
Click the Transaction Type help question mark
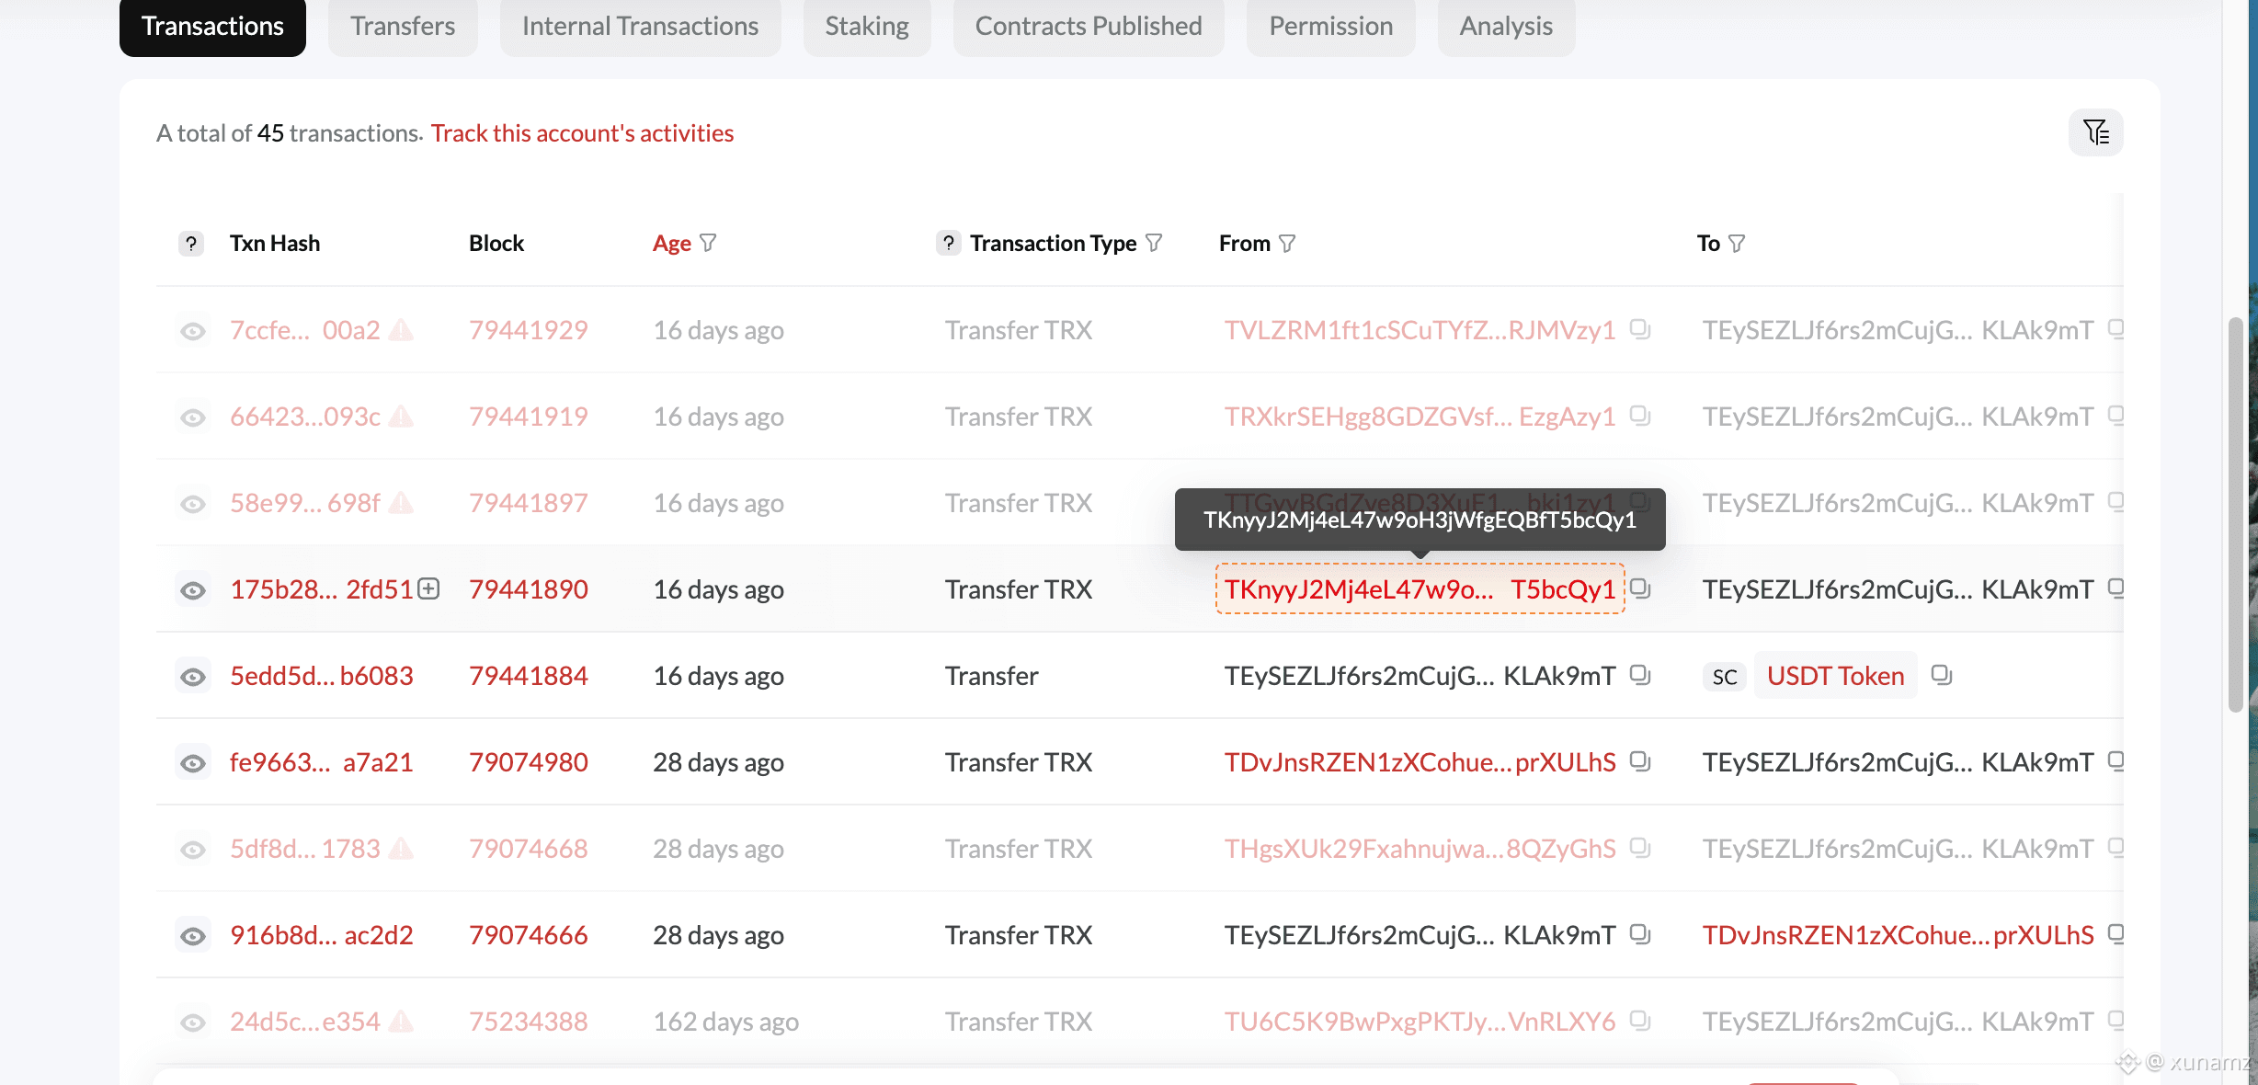(948, 243)
